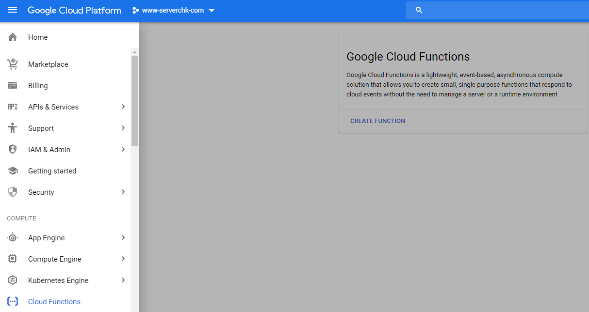Viewport: 589px width, 312px height.
Task: Select the Home house icon
Action: [x=13, y=37]
